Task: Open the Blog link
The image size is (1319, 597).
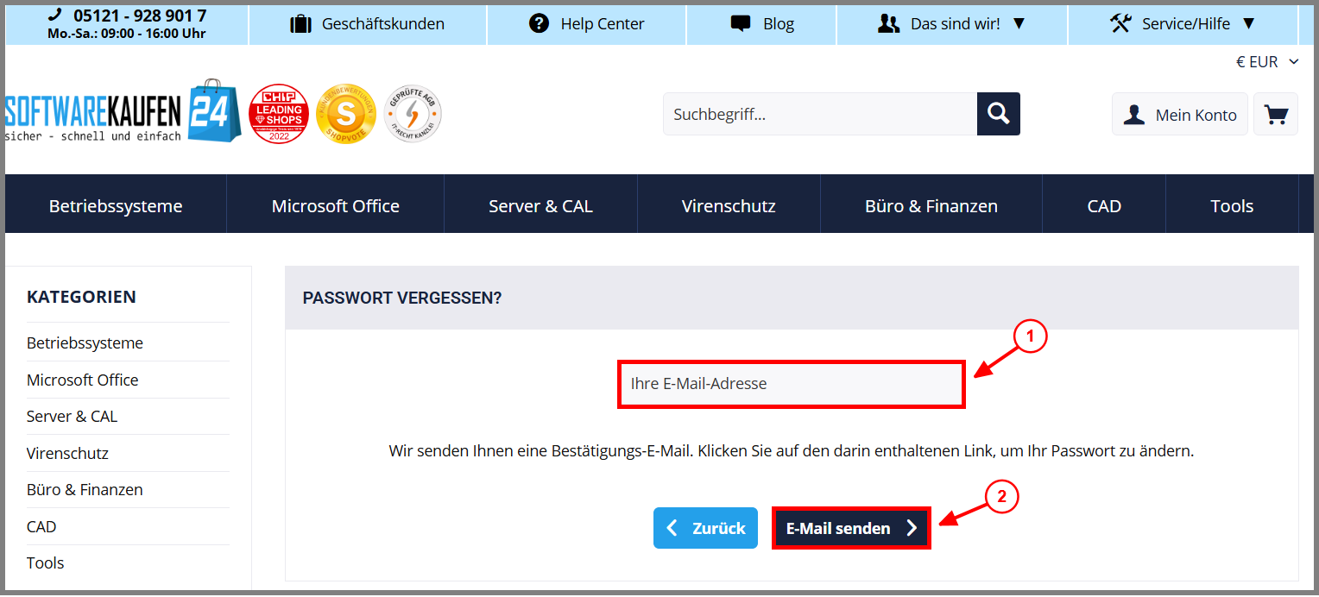Action: (779, 24)
